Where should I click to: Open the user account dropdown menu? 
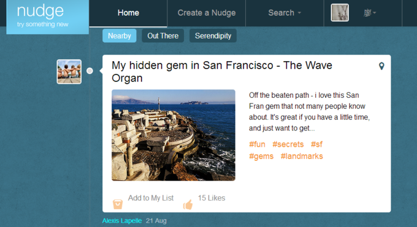[370, 13]
